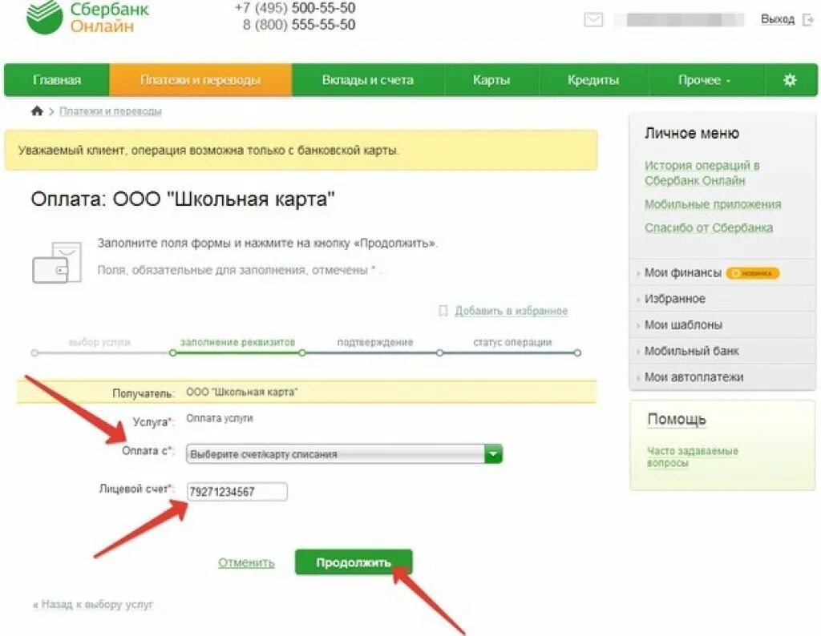Click the Помощь heading
The image size is (821, 636).
point(677,420)
